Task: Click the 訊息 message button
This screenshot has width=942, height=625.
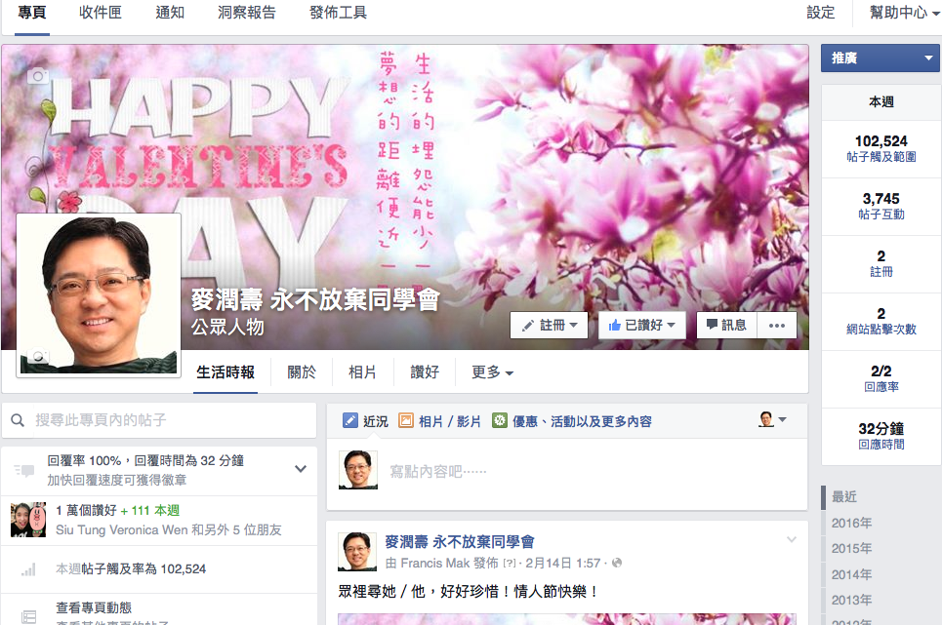Action: click(727, 325)
